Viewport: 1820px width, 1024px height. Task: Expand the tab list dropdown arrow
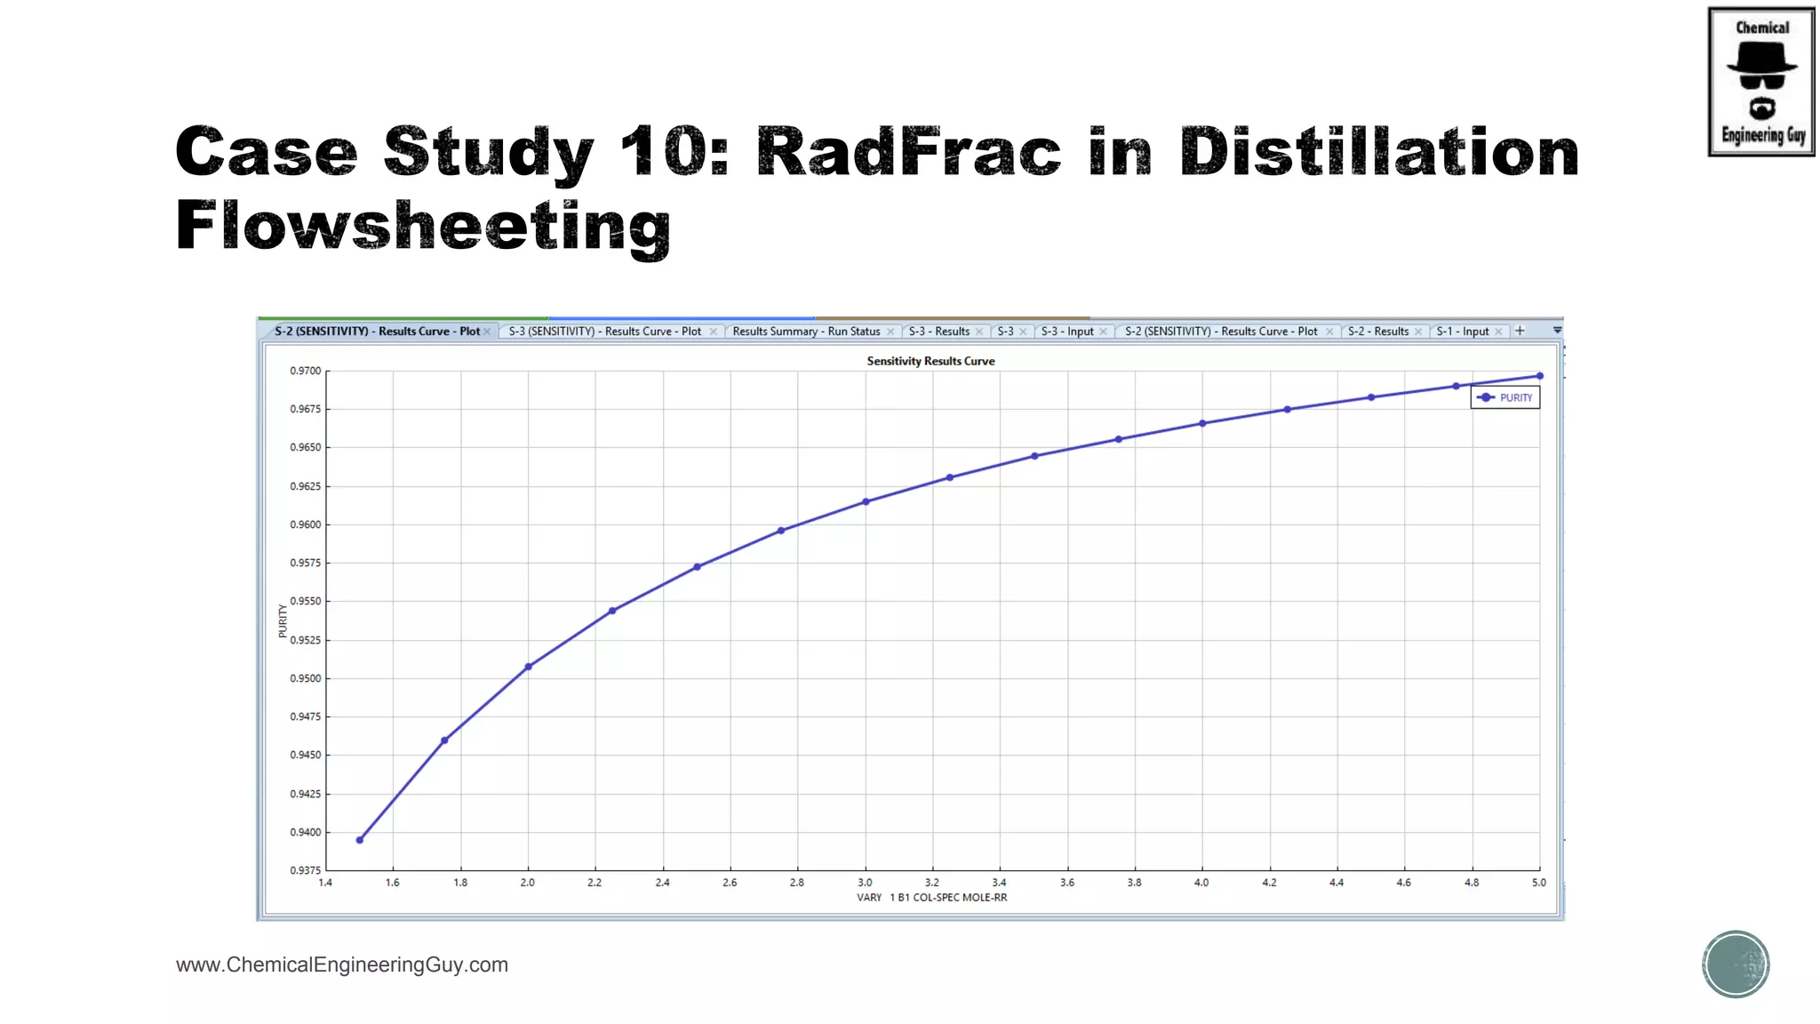coord(1557,331)
